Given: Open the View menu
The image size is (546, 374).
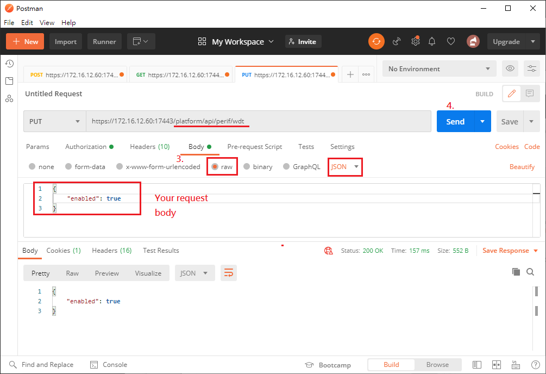Looking at the screenshot, I should tap(47, 23).
